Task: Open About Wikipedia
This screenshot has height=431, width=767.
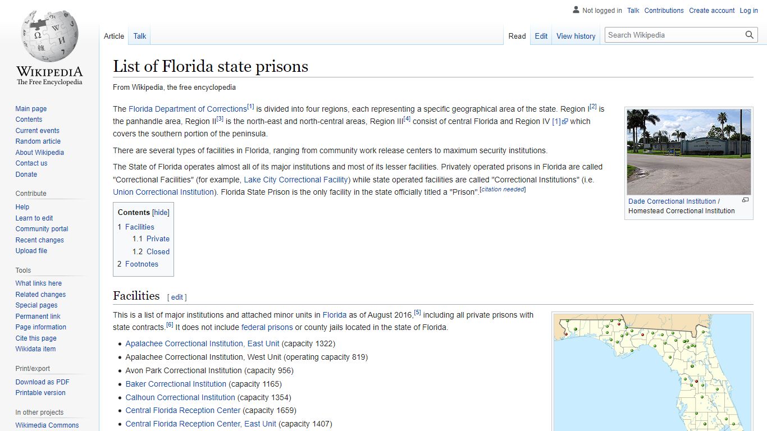Action: [39, 153]
